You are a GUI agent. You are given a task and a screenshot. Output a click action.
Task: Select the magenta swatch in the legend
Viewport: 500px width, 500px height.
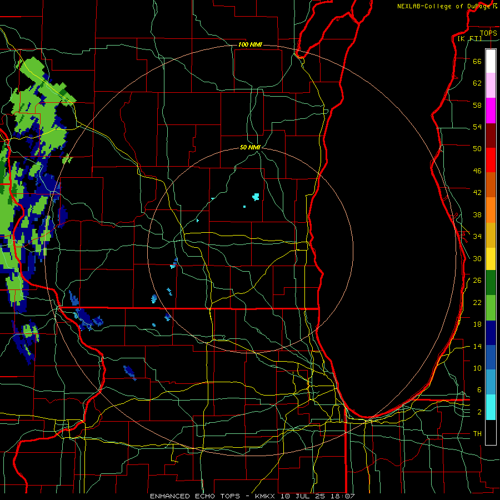(491, 111)
